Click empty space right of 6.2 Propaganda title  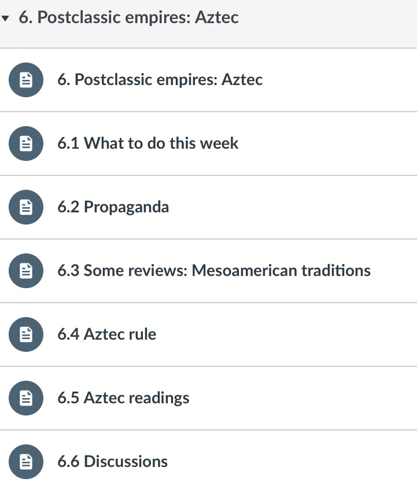(289, 207)
